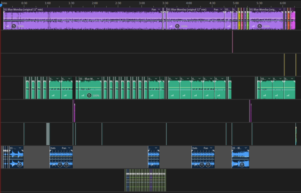This screenshot has height=193, width=301.
Task: Open the dropdown on the first Hats clip
Action: click(x=69, y=148)
